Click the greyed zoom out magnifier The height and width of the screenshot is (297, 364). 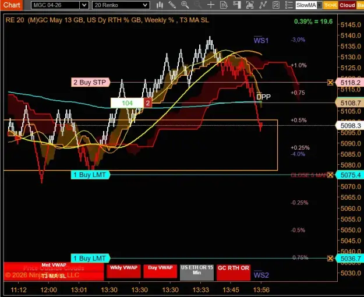tap(198, 5)
